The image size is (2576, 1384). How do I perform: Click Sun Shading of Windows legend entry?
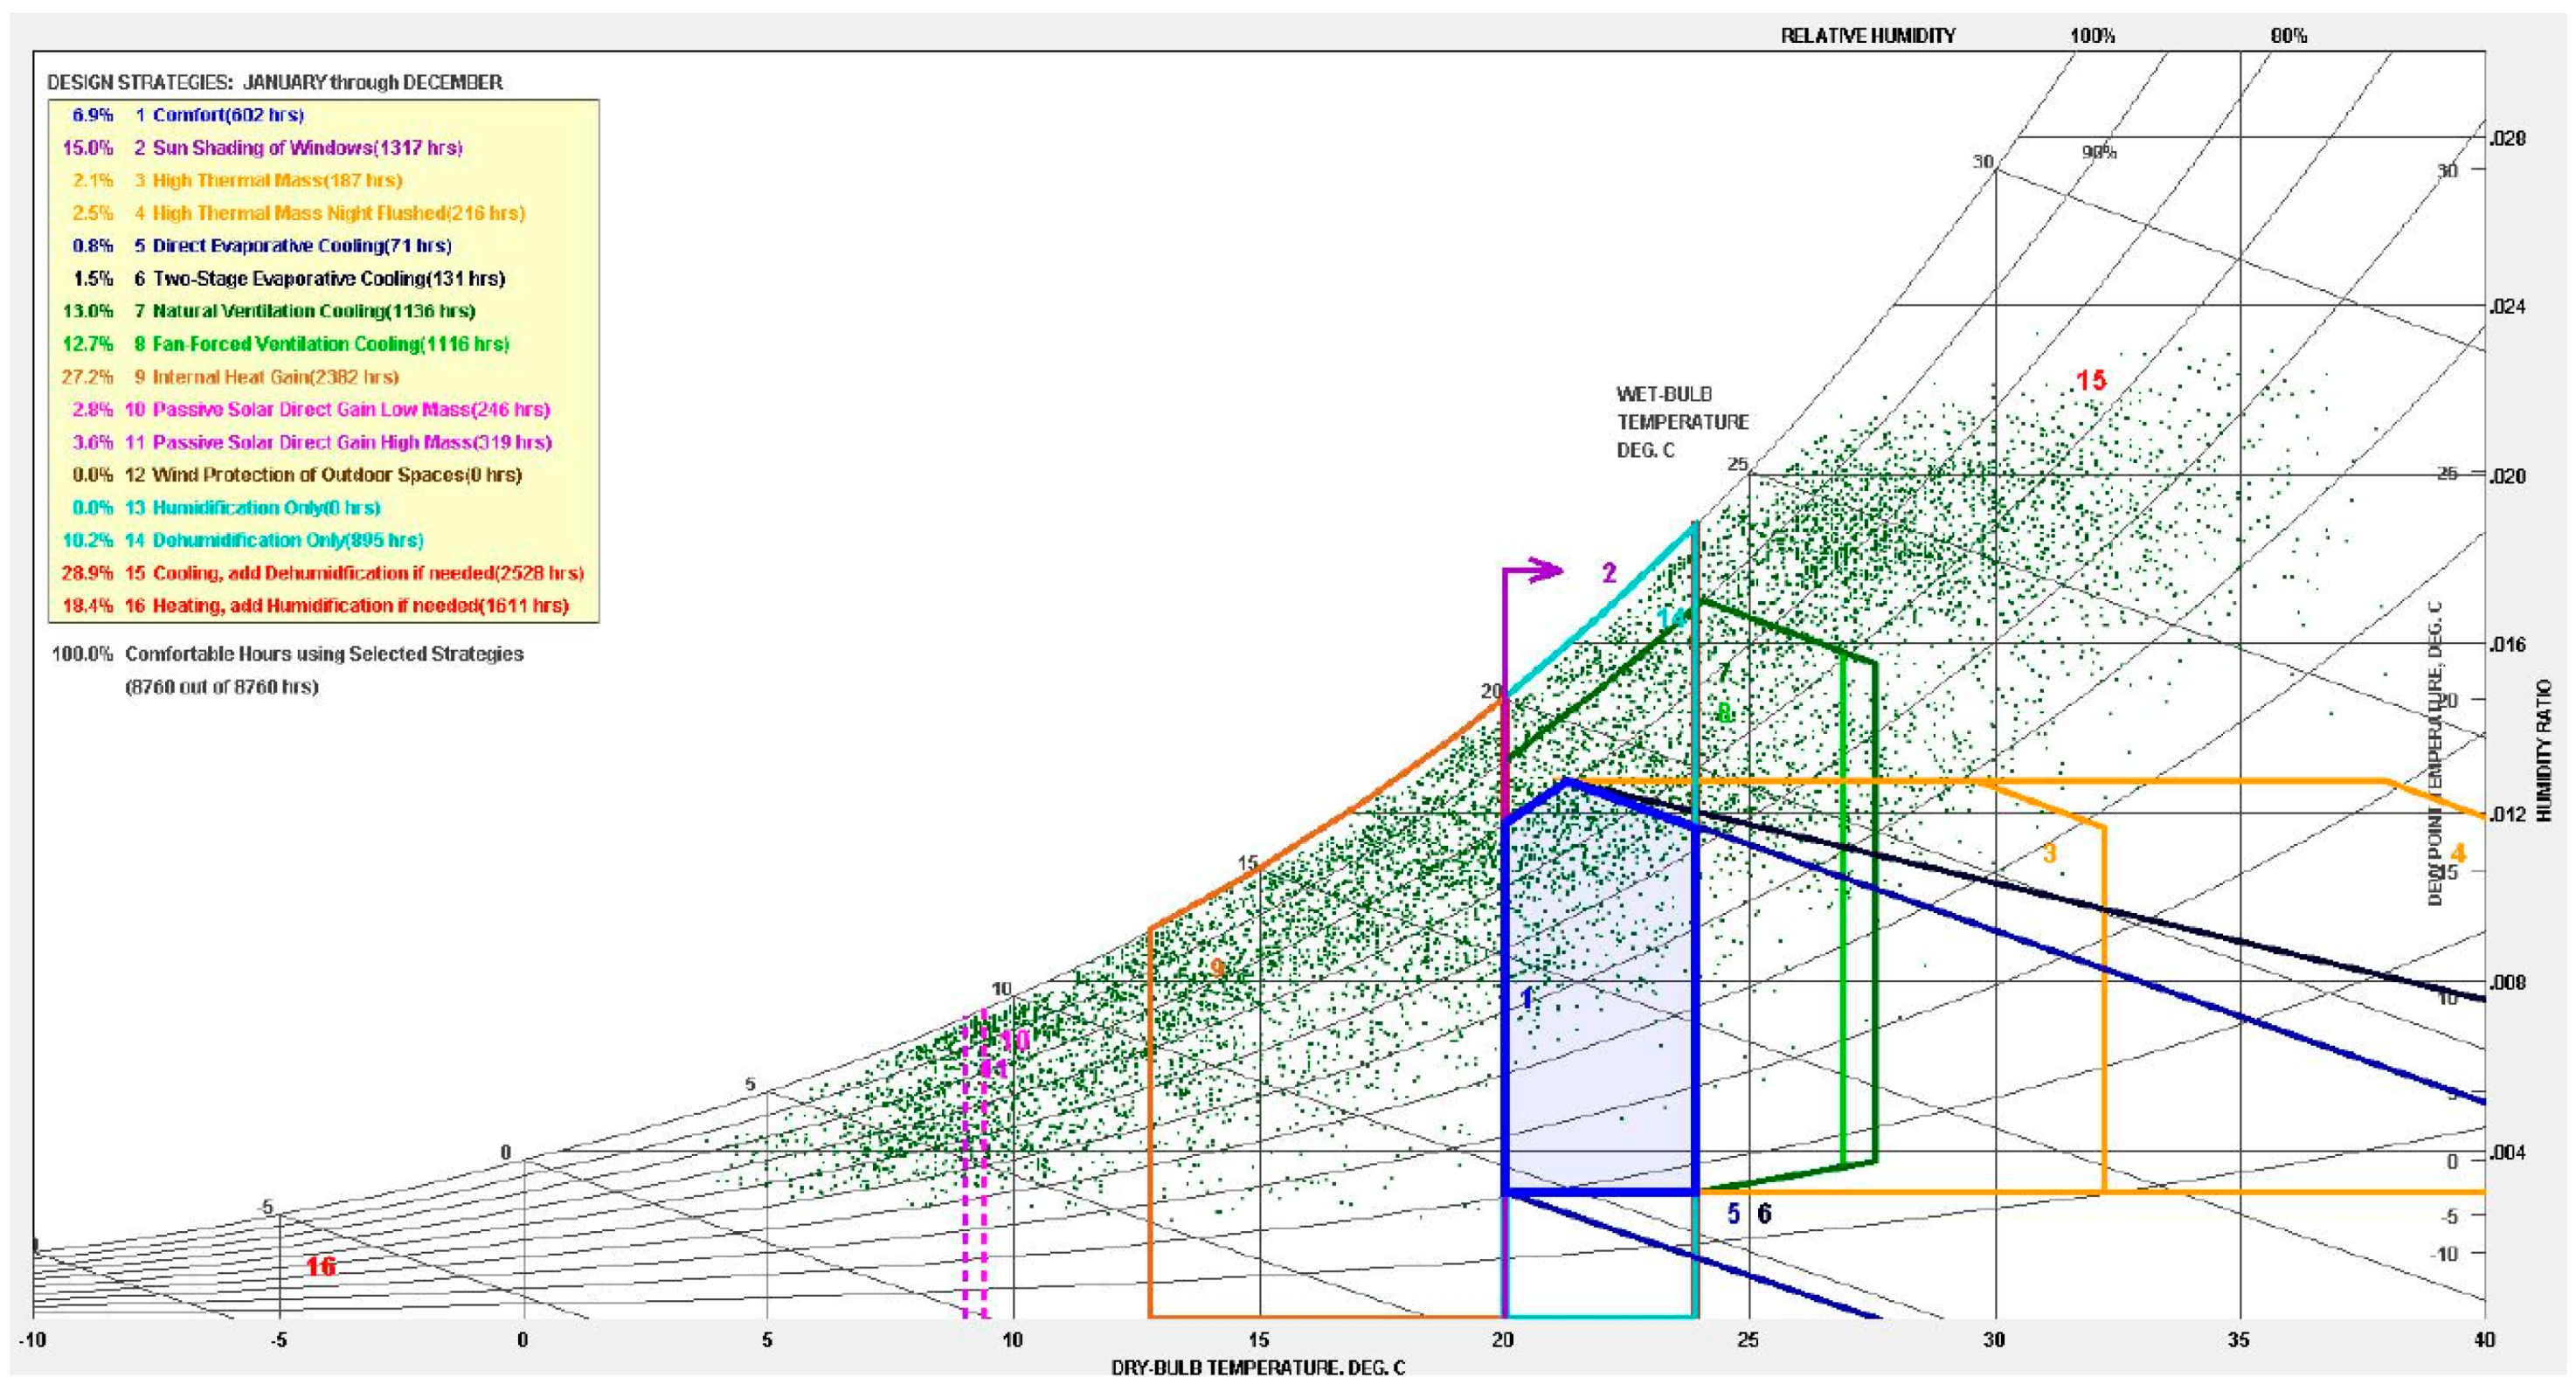coord(306,148)
